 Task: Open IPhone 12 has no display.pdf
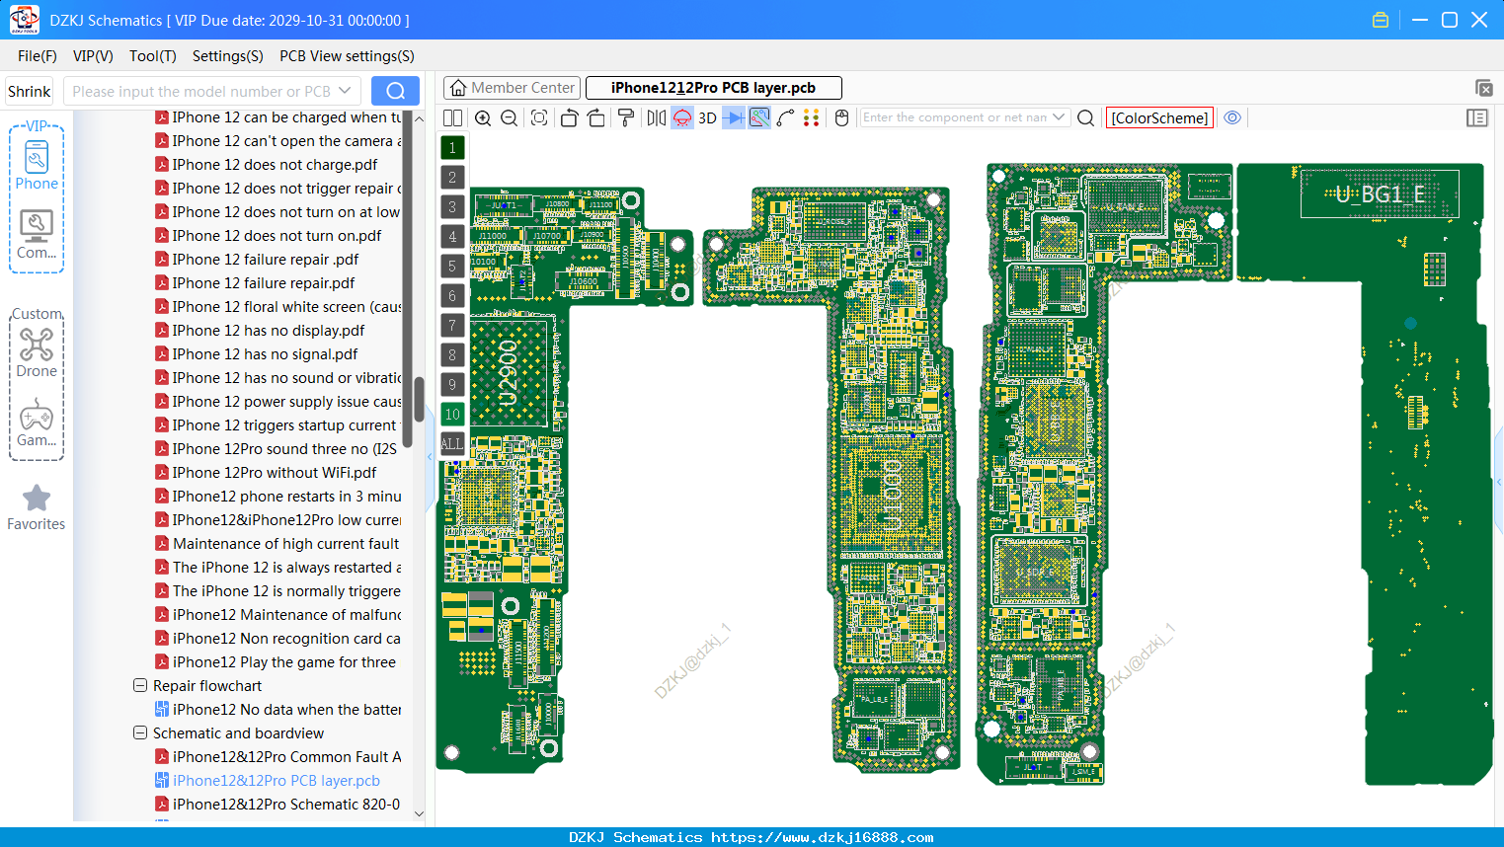tap(269, 330)
